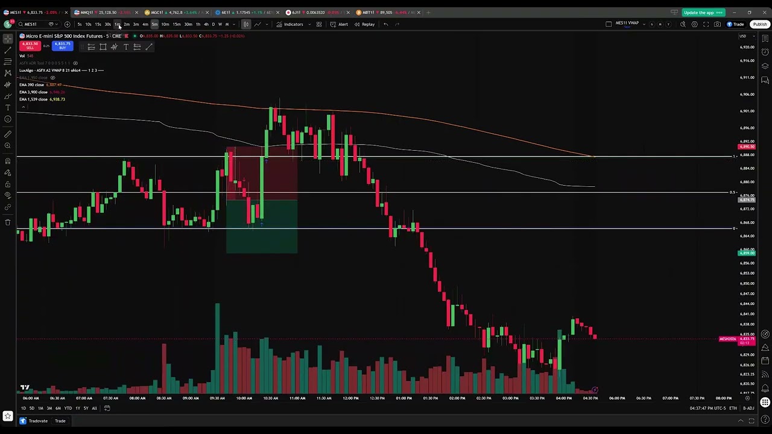Open the chart layout grid icon

point(319,24)
